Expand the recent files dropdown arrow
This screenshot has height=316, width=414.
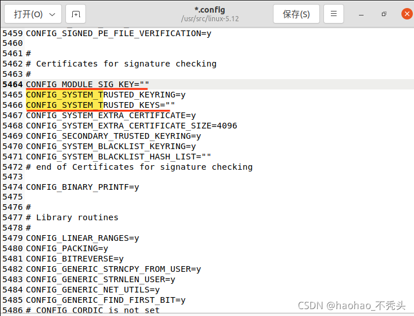tap(52, 14)
